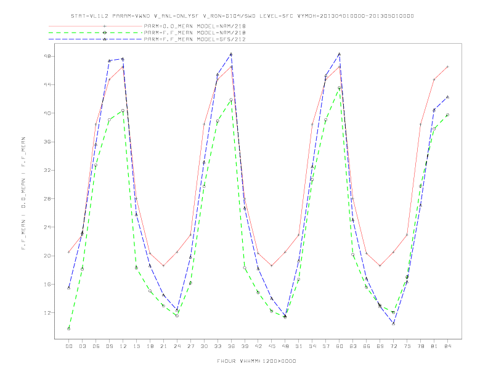Click x-axis tick label 03

click(82, 346)
